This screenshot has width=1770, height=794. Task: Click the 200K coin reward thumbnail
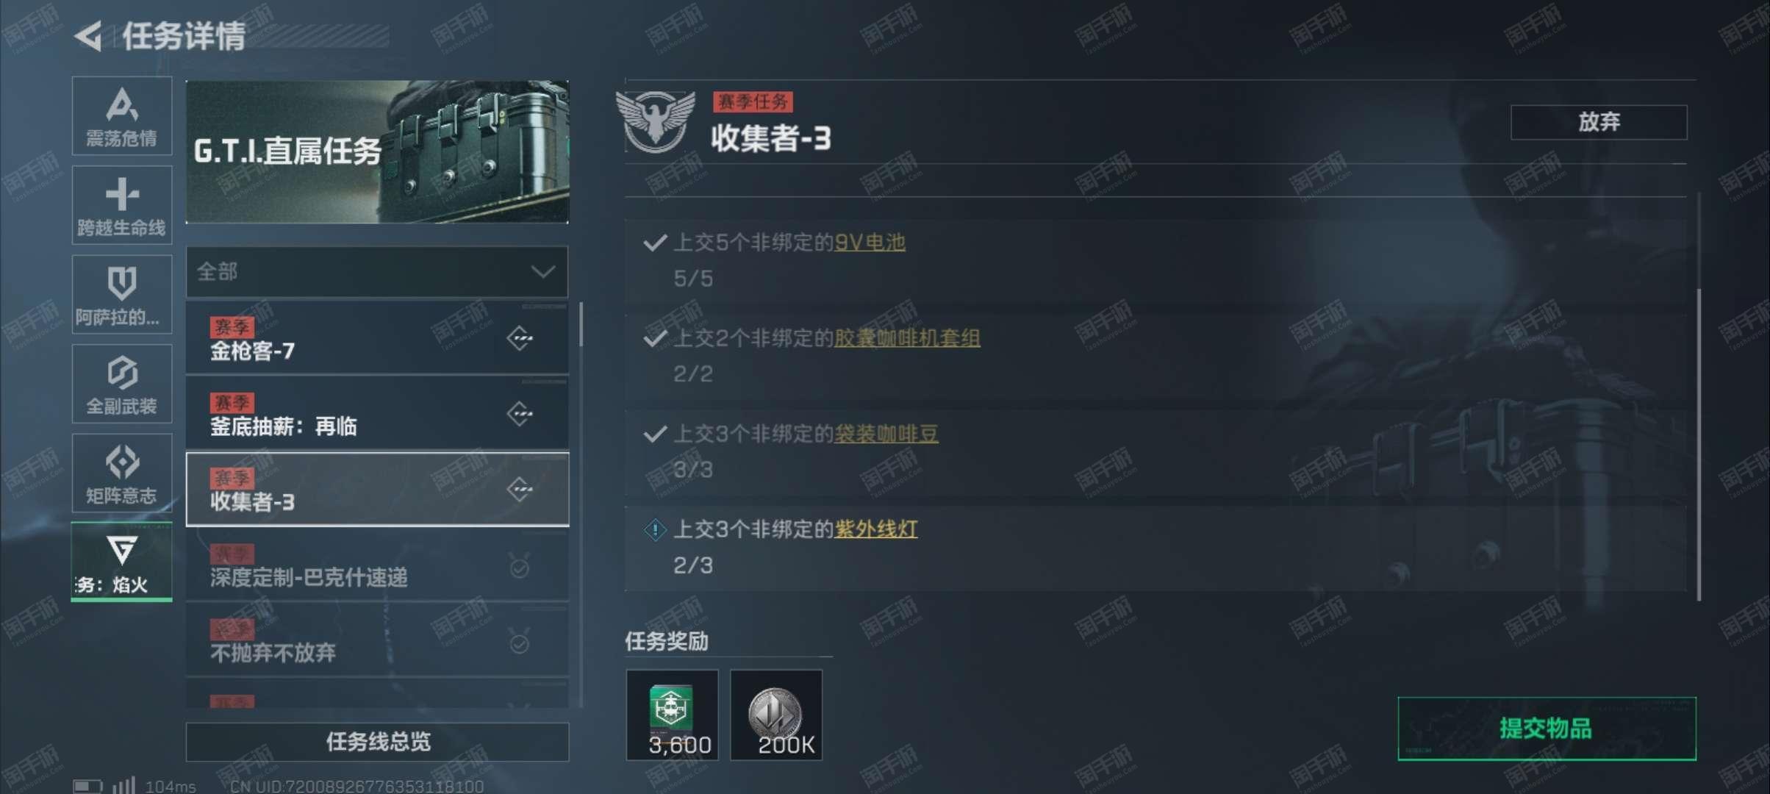click(x=776, y=715)
